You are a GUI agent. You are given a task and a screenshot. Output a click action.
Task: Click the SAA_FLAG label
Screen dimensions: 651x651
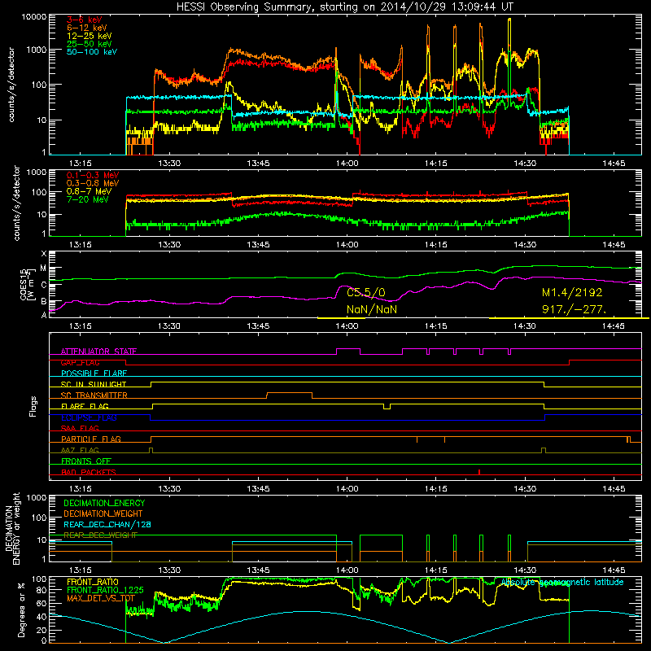tap(80, 428)
